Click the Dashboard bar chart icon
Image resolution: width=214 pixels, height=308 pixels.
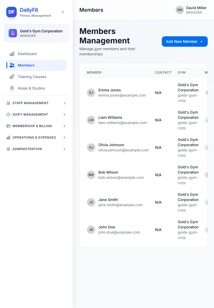12,54
